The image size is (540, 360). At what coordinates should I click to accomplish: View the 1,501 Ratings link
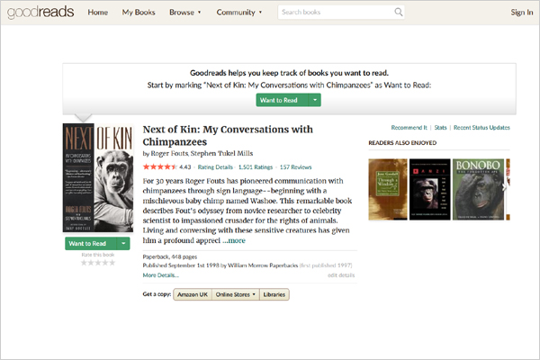(256, 167)
